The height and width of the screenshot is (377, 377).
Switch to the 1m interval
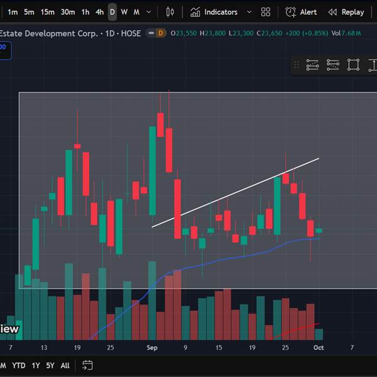pyautogui.click(x=13, y=12)
